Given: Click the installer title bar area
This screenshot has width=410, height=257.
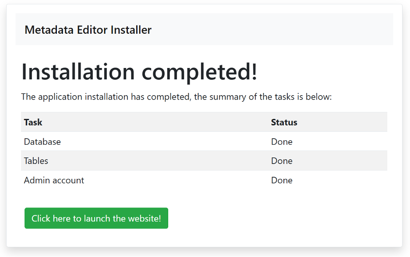Looking at the screenshot, I should (204, 30).
